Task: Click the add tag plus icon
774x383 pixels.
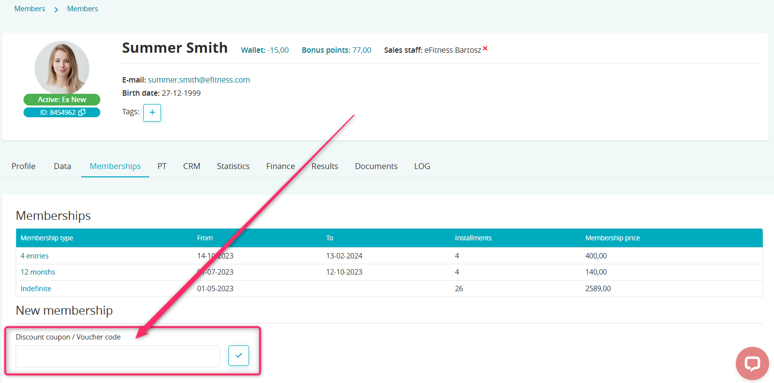Action: tap(152, 113)
